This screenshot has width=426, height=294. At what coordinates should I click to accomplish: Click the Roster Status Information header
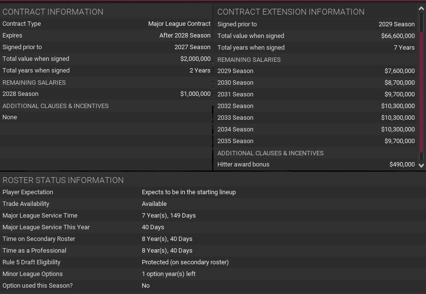[63, 180]
